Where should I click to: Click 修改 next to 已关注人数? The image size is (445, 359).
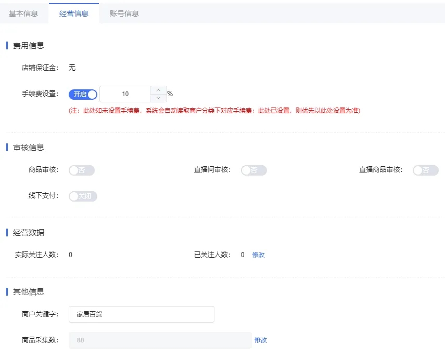click(259, 255)
